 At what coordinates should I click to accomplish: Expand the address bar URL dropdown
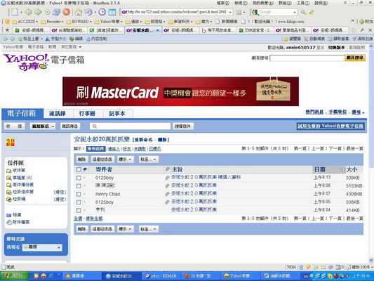pos(230,12)
